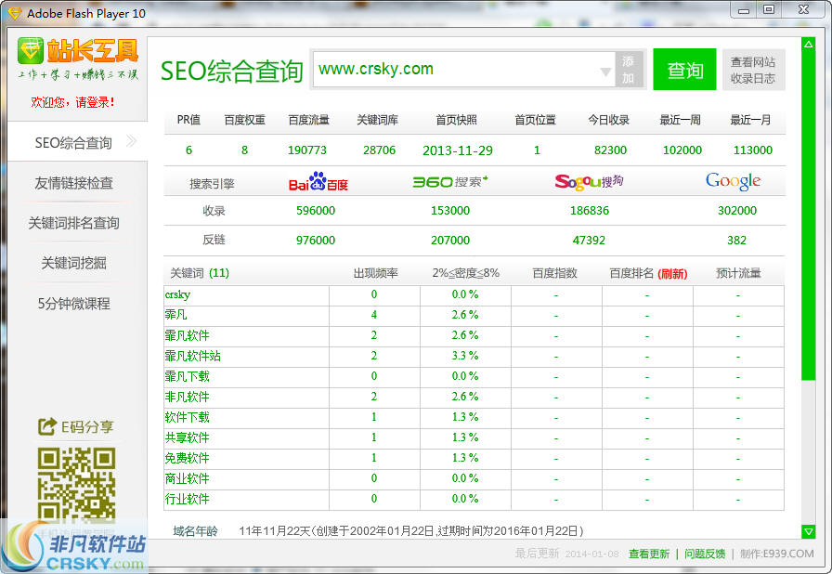Click the Baidu 反链 value 976000
The image size is (832, 574).
click(x=316, y=241)
